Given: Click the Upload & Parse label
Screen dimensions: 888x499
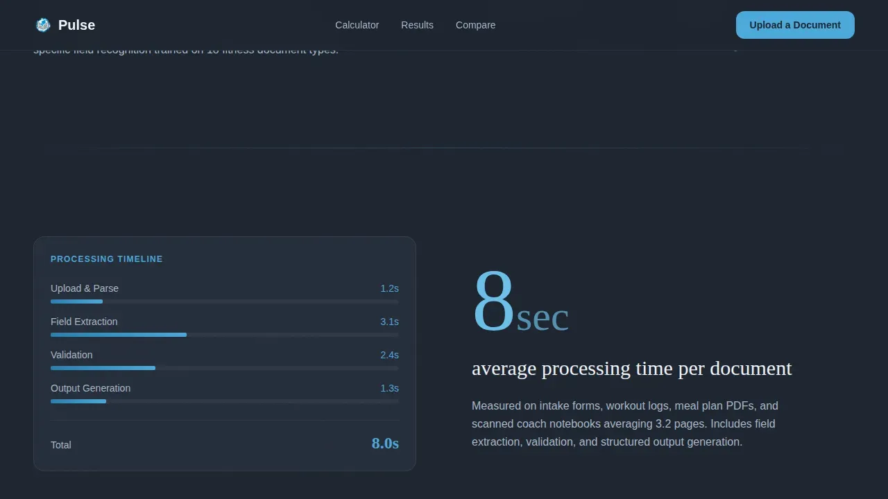Looking at the screenshot, I should [x=85, y=288].
